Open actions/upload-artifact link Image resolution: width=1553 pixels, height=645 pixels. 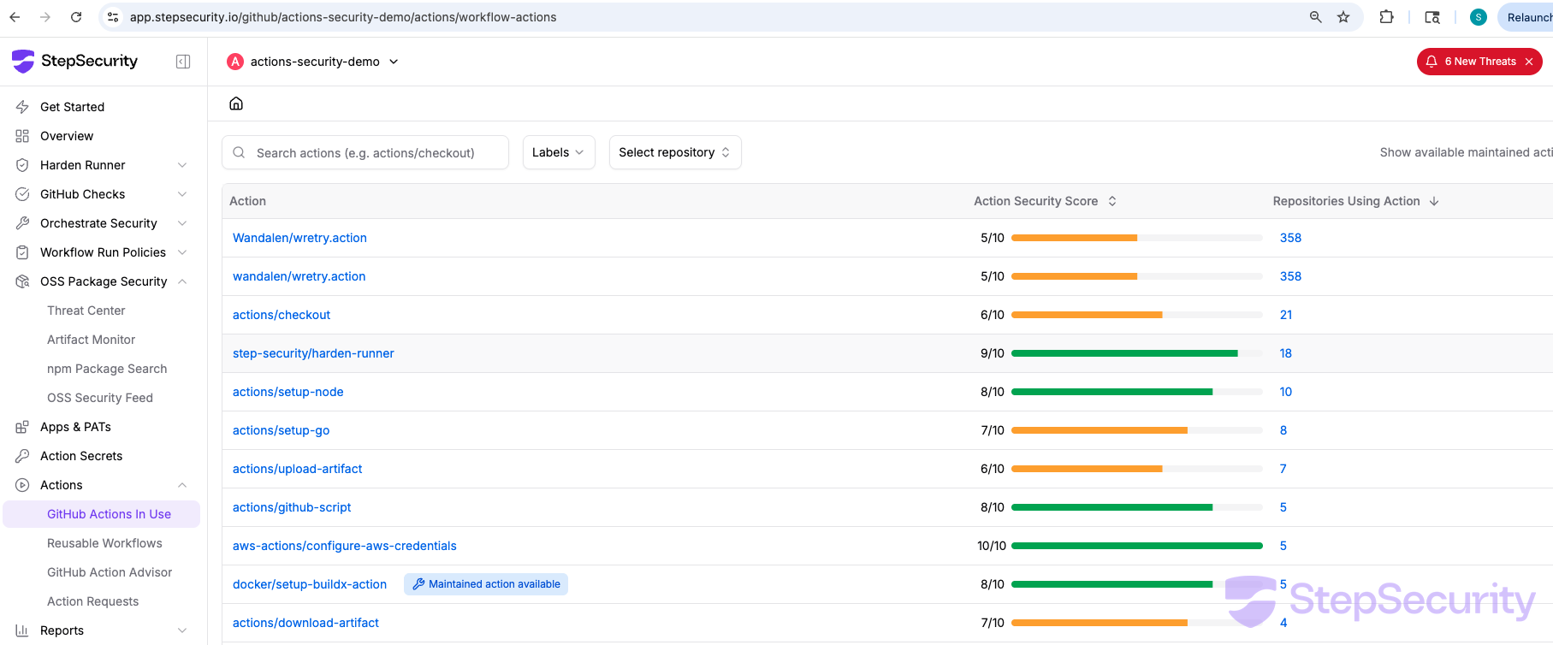tap(298, 469)
